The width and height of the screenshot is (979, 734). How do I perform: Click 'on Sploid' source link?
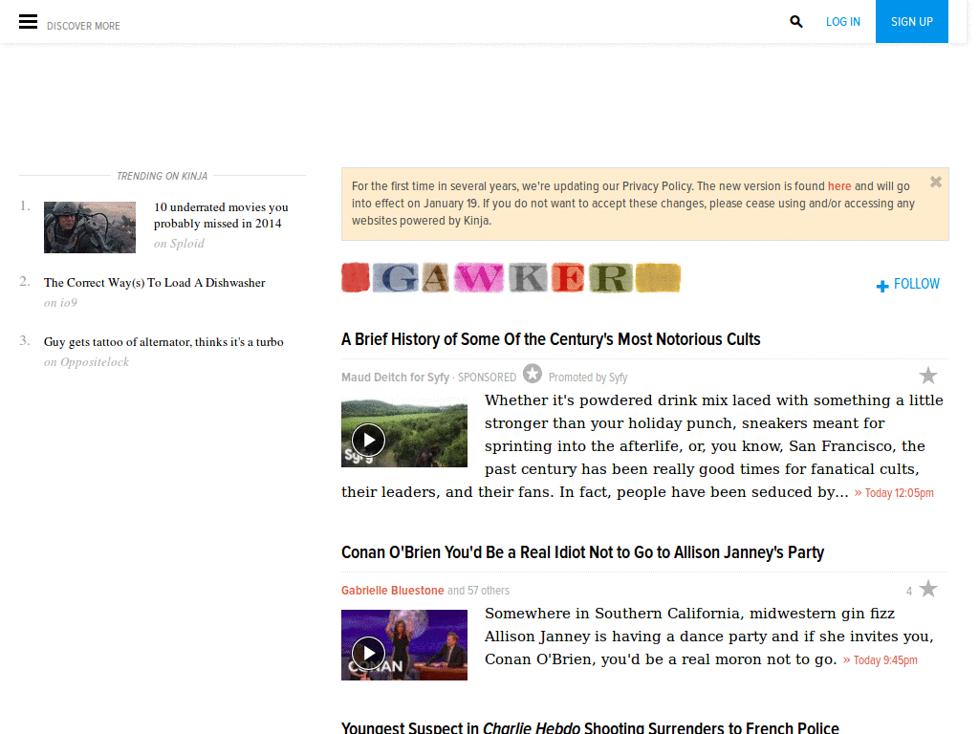(x=179, y=244)
